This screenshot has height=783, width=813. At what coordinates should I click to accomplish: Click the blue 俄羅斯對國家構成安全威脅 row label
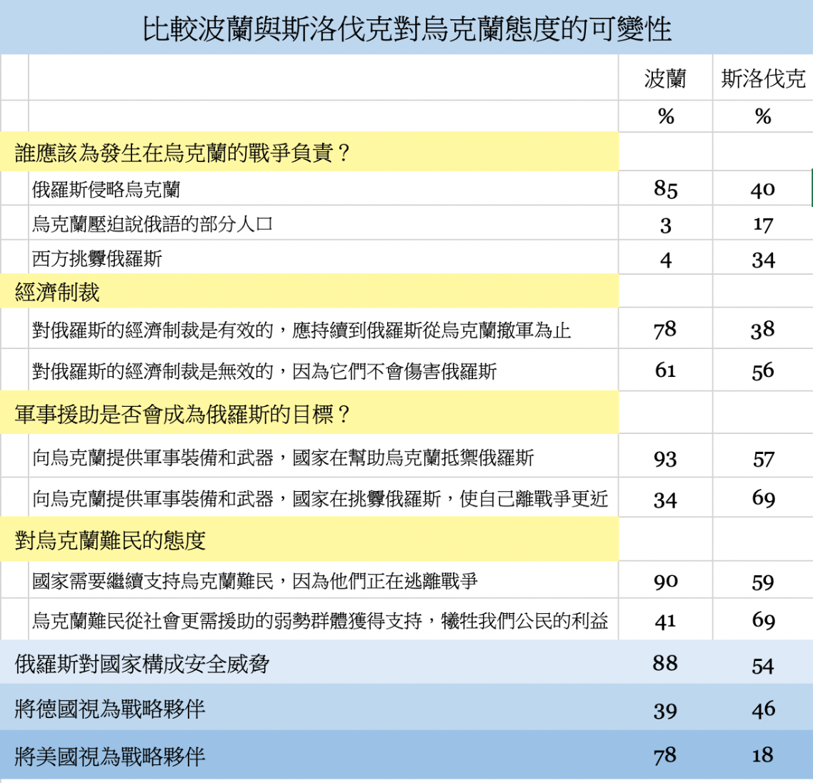pos(142,665)
